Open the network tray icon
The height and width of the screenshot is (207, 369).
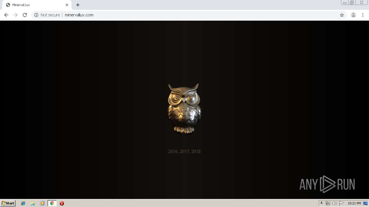pyautogui.click(x=328, y=203)
